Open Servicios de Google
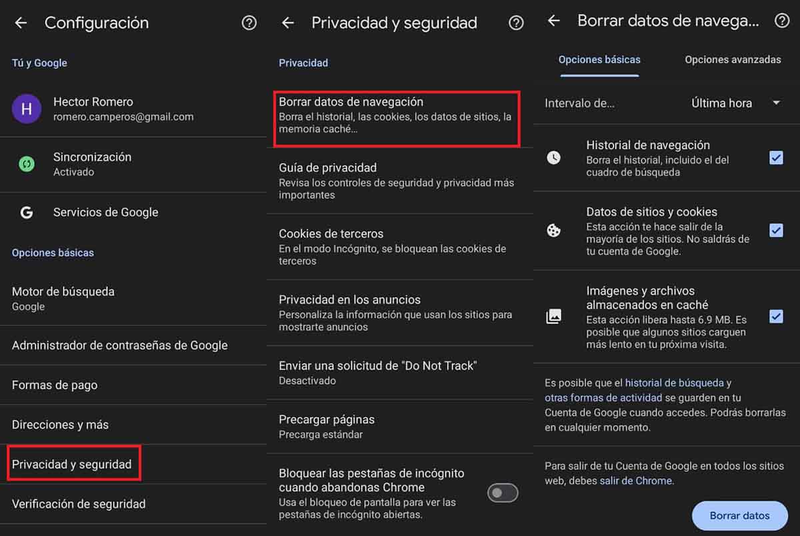The width and height of the screenshot is (800, 536). coord(133,212)
